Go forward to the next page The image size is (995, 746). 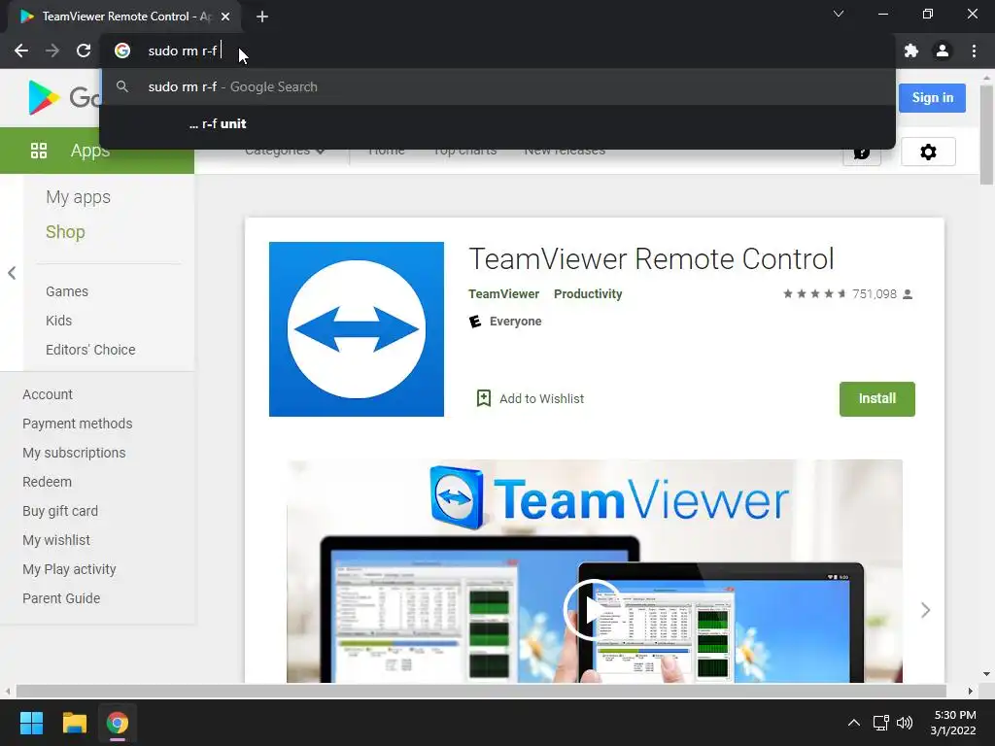(x=52, y=51)
